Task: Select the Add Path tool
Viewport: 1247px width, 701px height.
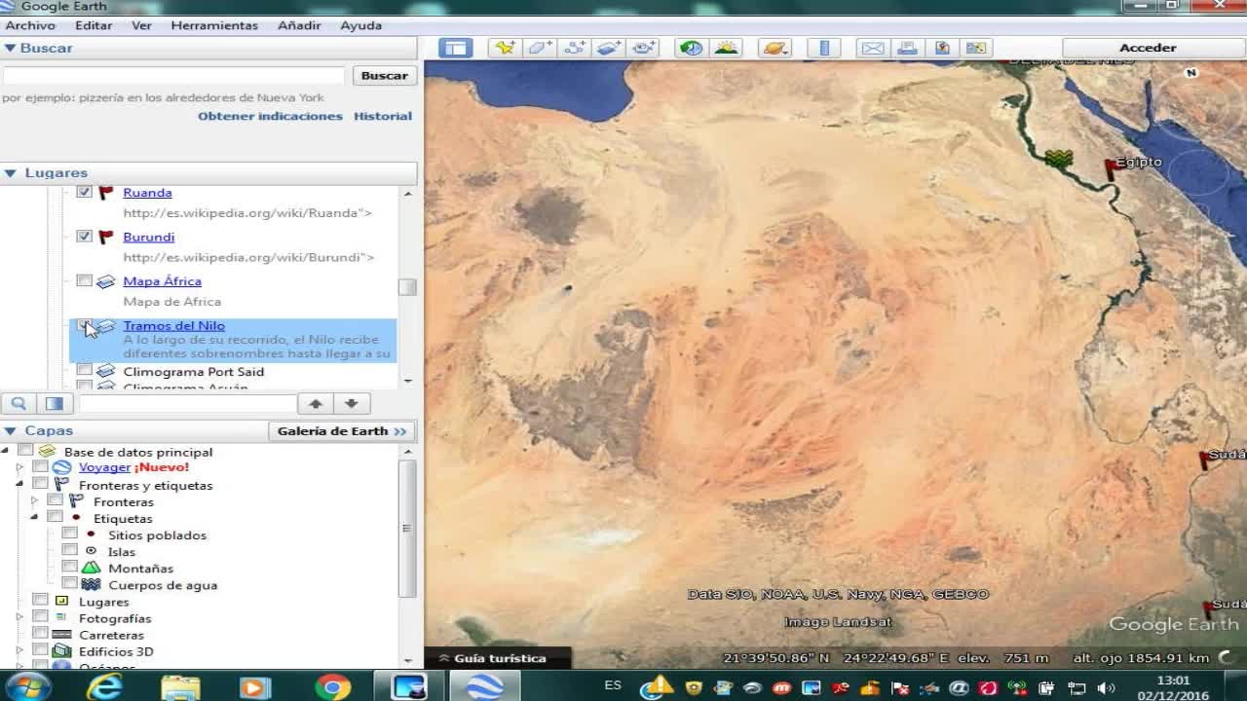Action: [x=575, y=48]
